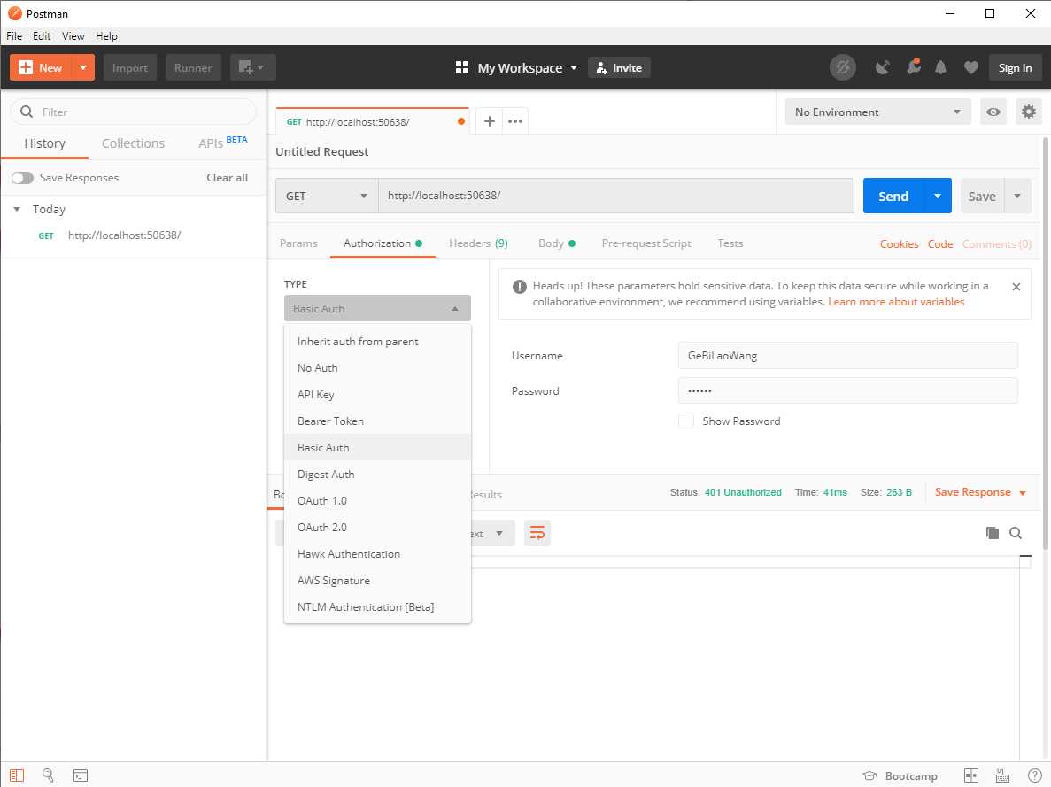Dismiss the Heads up warning banner
This screenshot has height=787, width=1051.
pyautogui.click(x=1016, y=287)
